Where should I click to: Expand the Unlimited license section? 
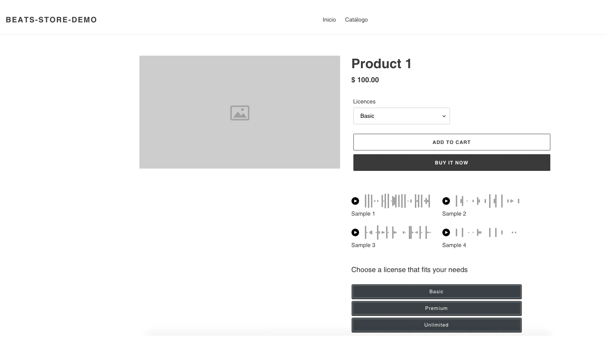436,325
